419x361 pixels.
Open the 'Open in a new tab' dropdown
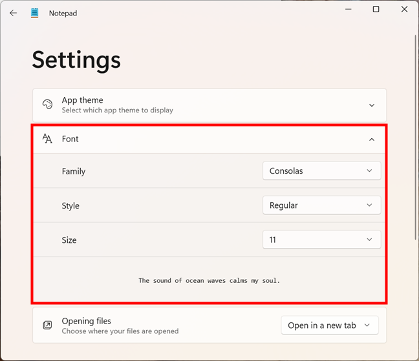point(330,325)
